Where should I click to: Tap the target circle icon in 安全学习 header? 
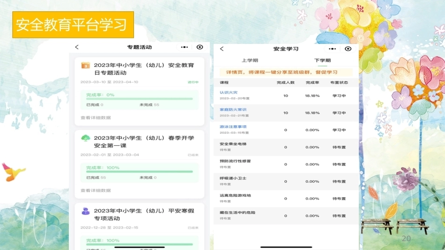pos(348,49)
